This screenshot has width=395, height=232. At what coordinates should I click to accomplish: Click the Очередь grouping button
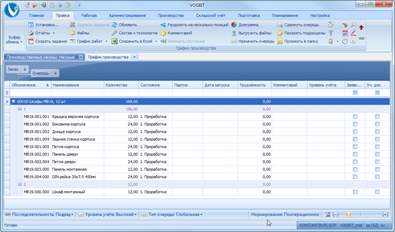coord(45,73)
